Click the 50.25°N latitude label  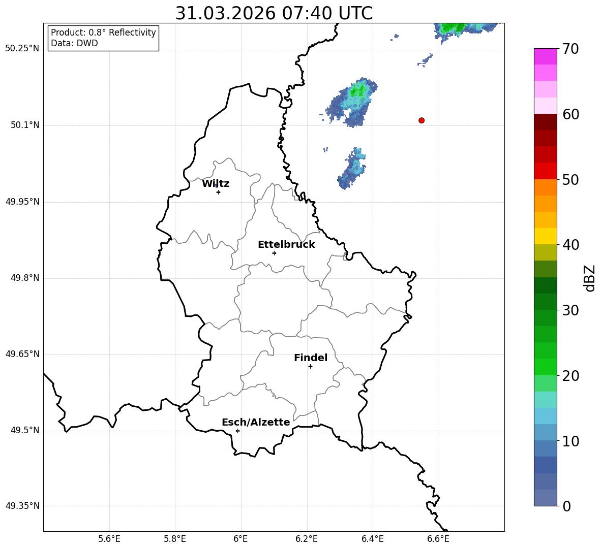[x=22, y=49]
